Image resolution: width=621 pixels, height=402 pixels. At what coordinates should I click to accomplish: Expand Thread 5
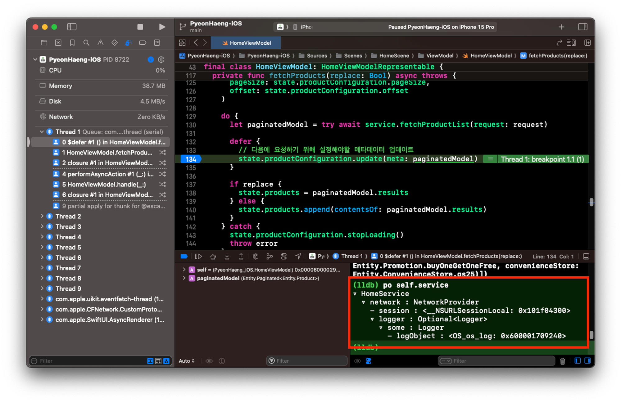coord(42,247)
